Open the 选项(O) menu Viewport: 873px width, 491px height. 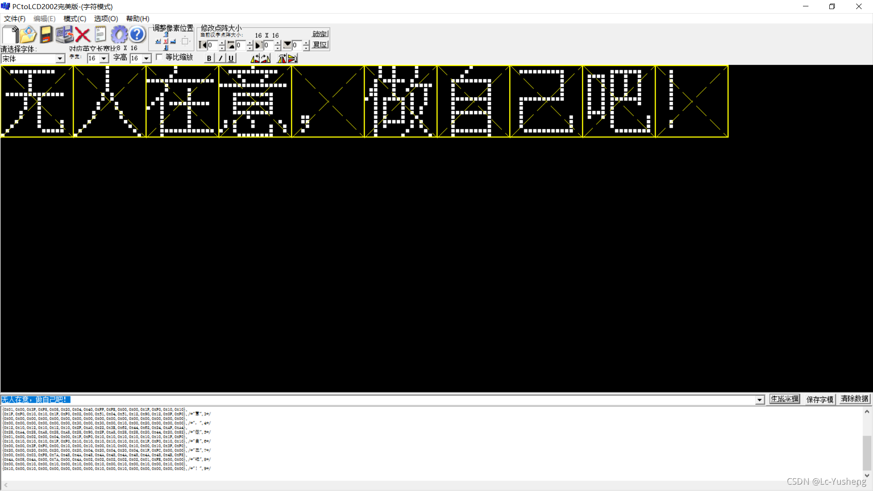106,19
